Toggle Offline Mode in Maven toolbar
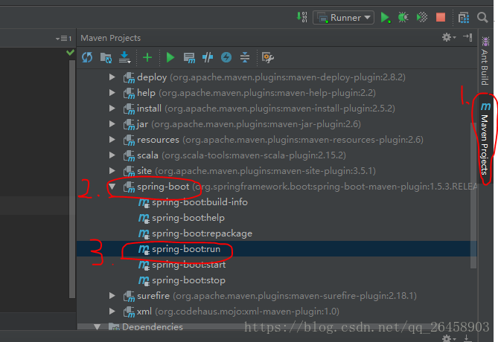This screenshot has width=498, height=342. (x=208, y=57)
